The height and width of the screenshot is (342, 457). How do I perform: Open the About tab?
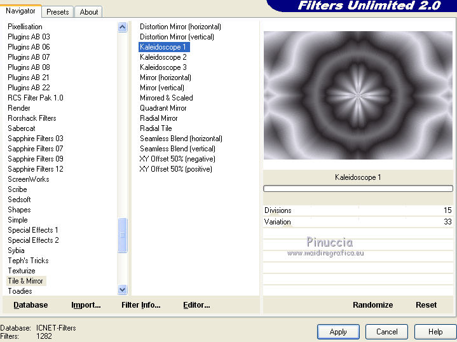click(88, 12)
